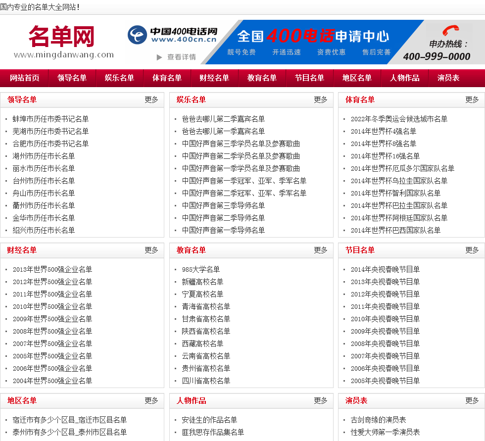The width and height of the screenshot is (485, 441).
Task: Open 中国好声音第一季导师名单
Action: [x=223, y=230]
